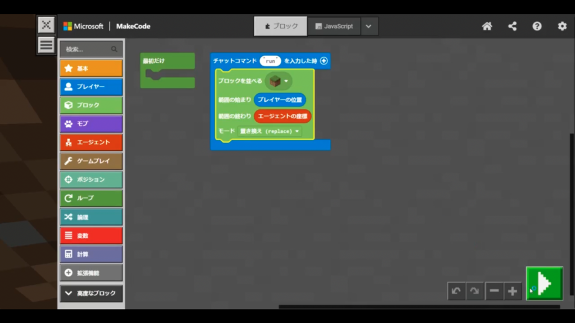
Task: Redo the last workspace change
Action: pyautogui.click(x=474, y=291)
